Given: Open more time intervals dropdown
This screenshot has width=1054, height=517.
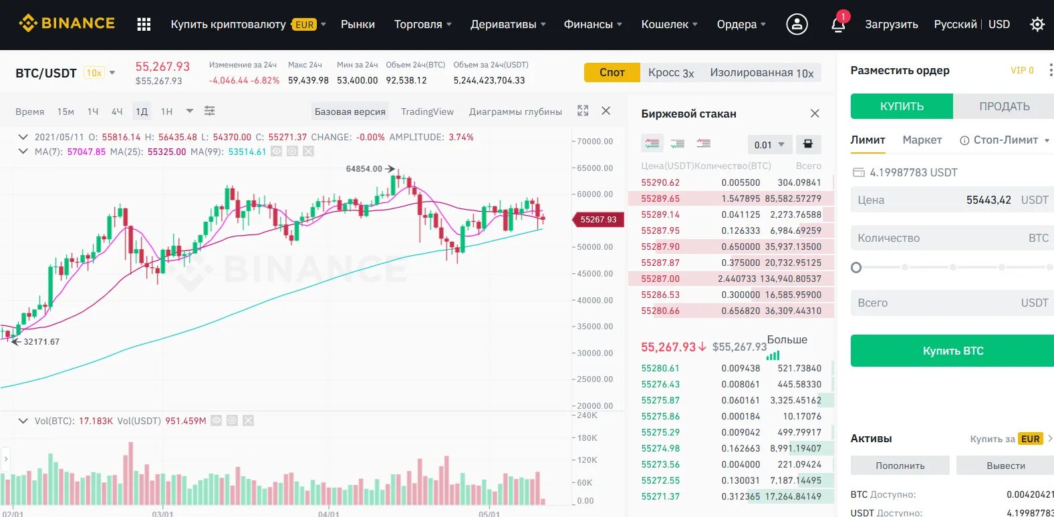Looking at the screenshot, I should 190,111.
